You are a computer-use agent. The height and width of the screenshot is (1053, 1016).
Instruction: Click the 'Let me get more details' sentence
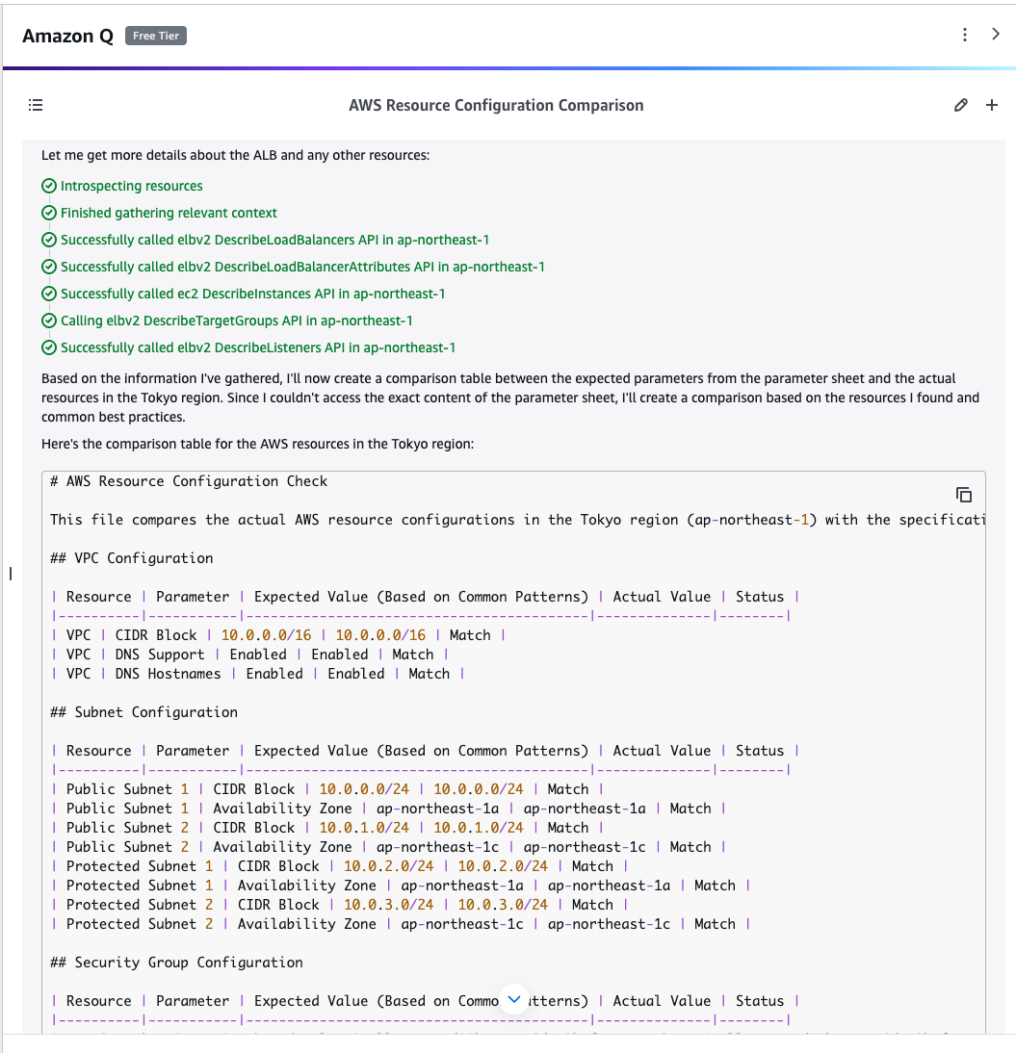point(235,155)
